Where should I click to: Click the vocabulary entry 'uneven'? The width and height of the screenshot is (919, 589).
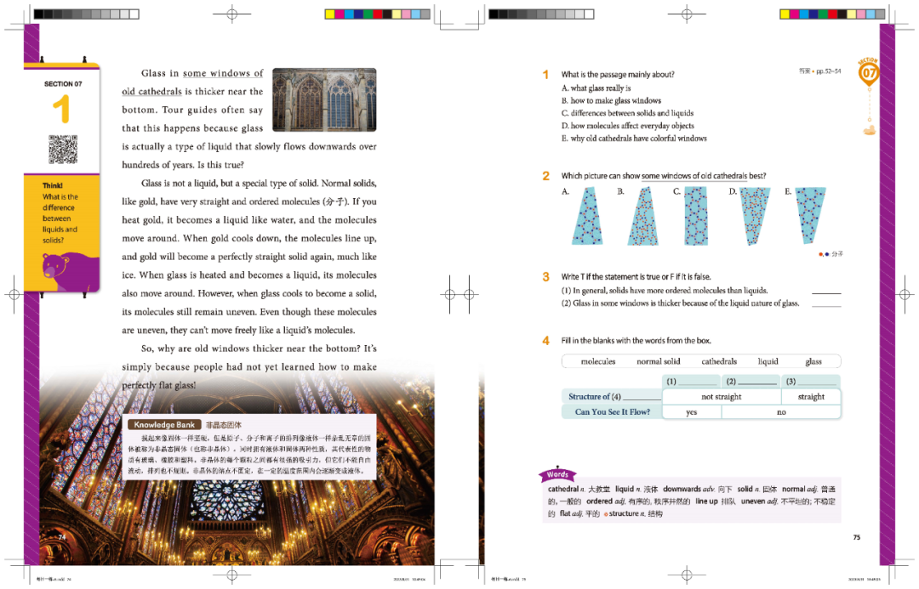(752, 501)
